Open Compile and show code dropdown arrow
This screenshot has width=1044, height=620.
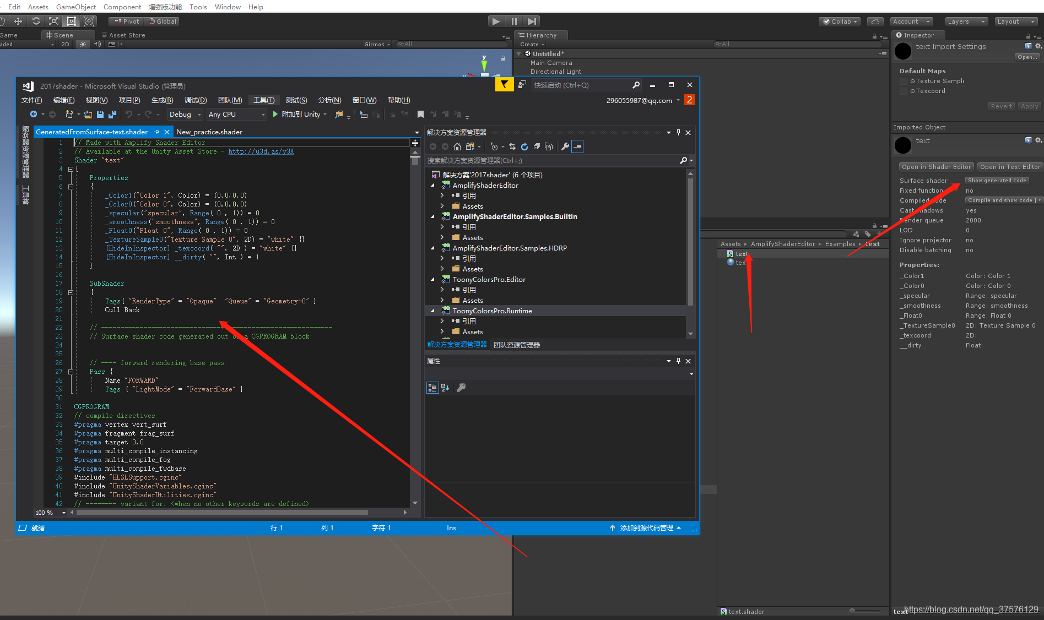coord(1040,200)
